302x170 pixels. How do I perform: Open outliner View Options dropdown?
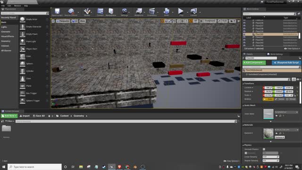coord(292,49)
